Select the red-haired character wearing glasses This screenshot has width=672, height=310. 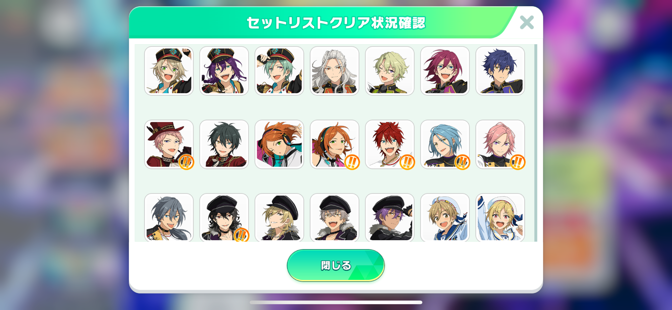point(445,71)
